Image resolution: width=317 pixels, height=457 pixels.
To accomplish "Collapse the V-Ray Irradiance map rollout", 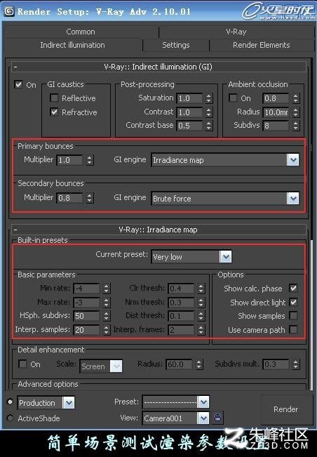I will pyautogui.click(x=15, y=230).
